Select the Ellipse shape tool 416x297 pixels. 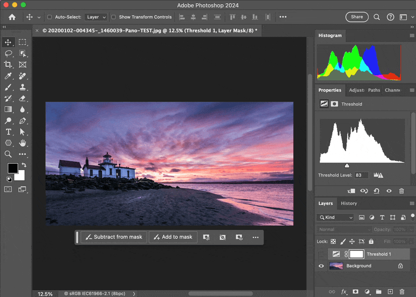coord(8,143)
